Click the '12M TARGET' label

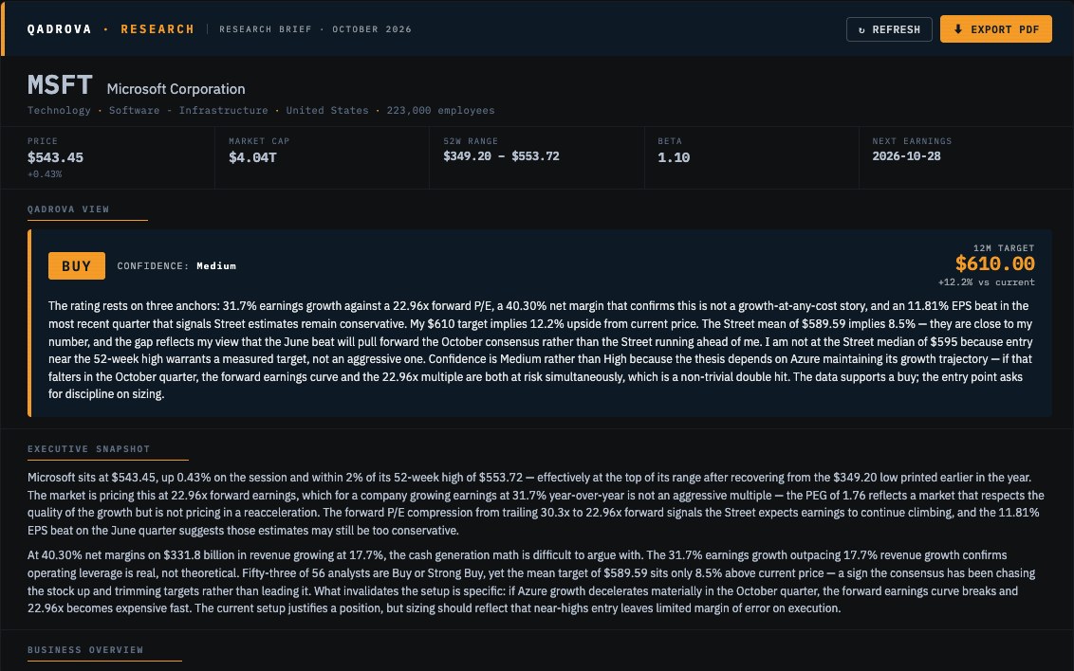(1004, 248)
